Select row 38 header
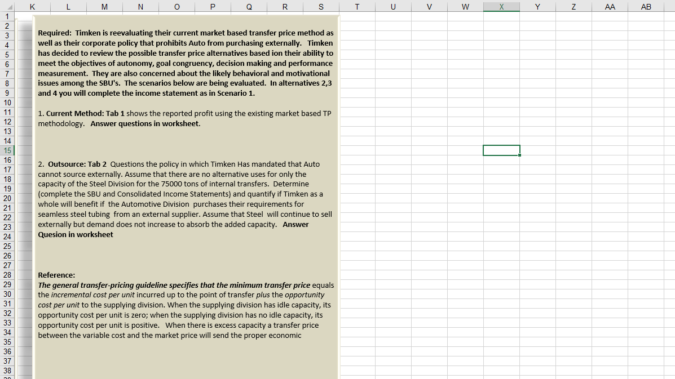The image size is (675, 379). click(x=7, y=371)
